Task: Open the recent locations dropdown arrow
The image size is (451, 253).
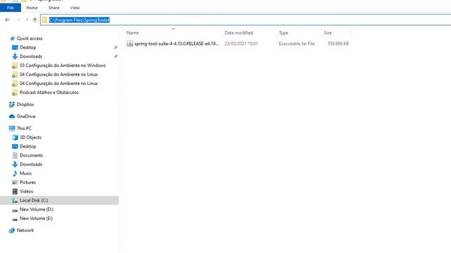Action: [x=27, y=20]
